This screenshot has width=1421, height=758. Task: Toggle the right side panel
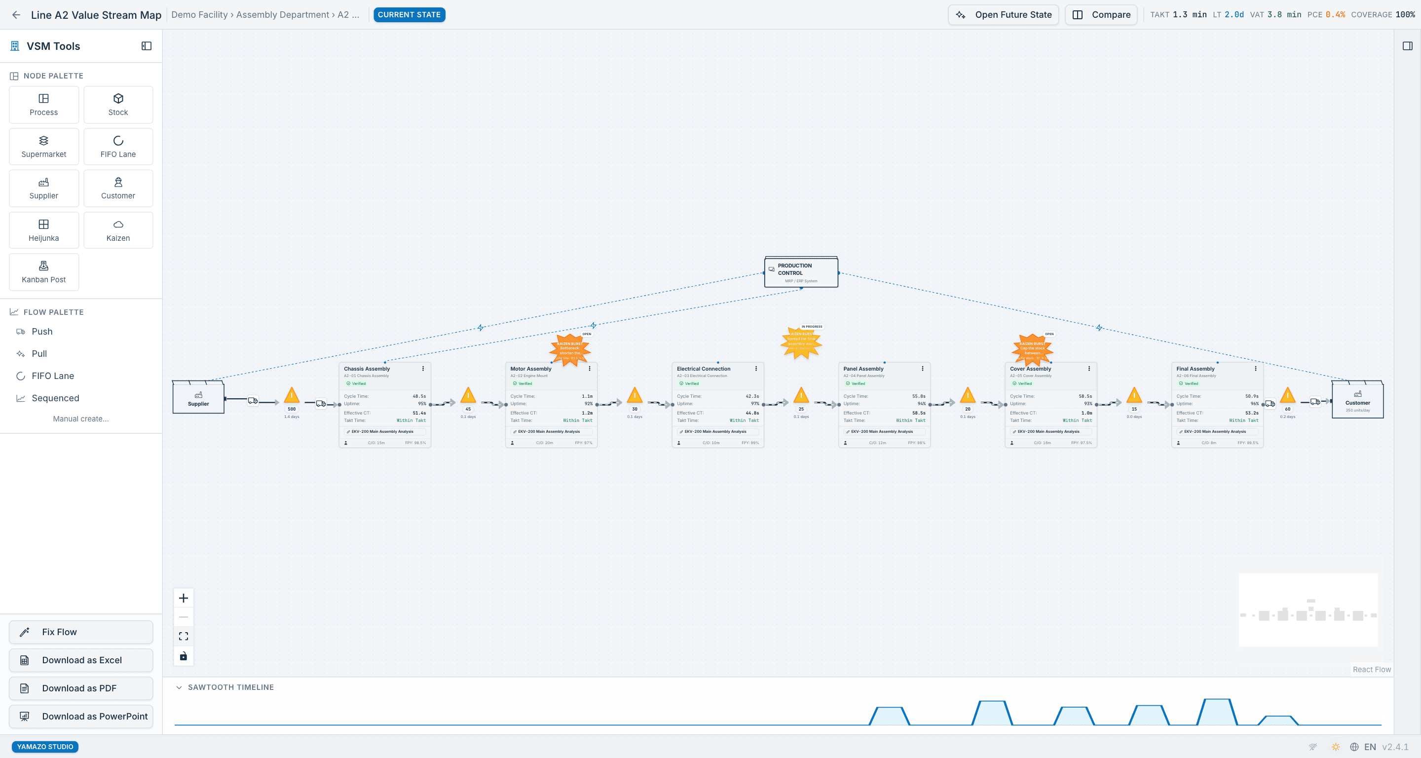click(x=1407, y=46)
